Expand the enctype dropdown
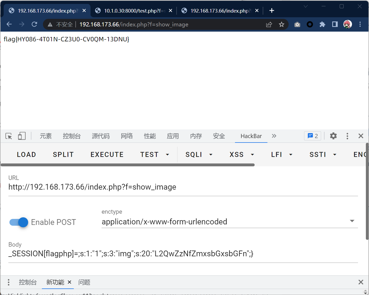Image resolution: width=369 pixels, height=295 pixels. (352, 221)
